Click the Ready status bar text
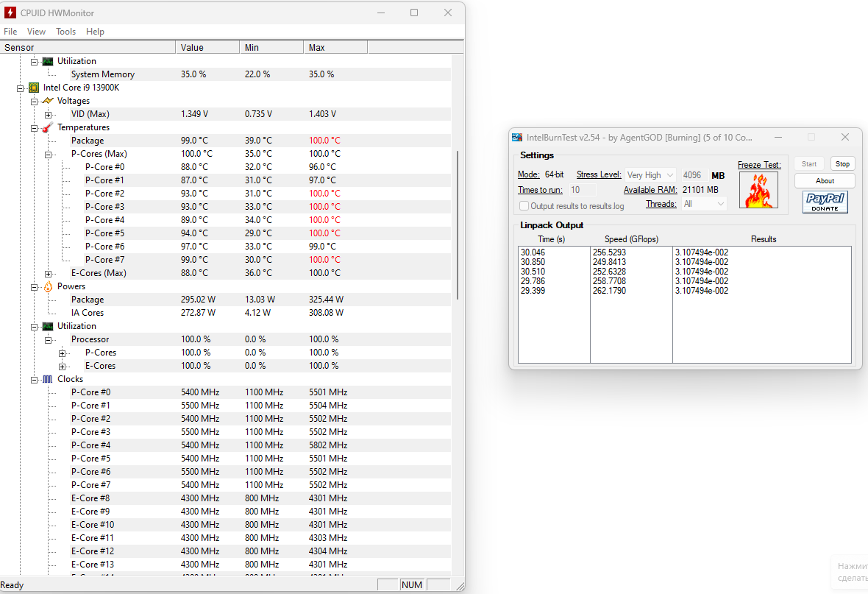 13,585
